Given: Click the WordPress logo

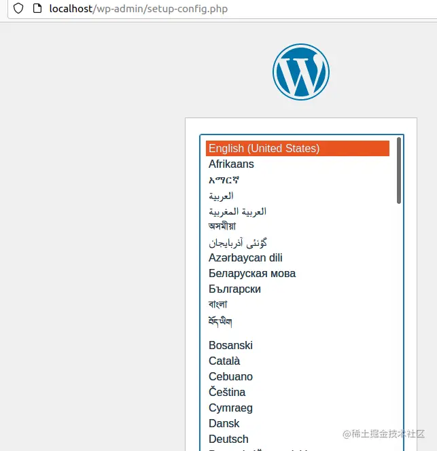Looking at the screenshot, I should (x=301, y=72).
